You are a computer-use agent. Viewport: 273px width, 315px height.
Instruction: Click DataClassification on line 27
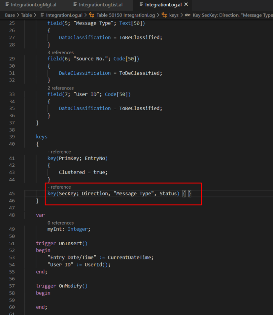tap(85, 38)
